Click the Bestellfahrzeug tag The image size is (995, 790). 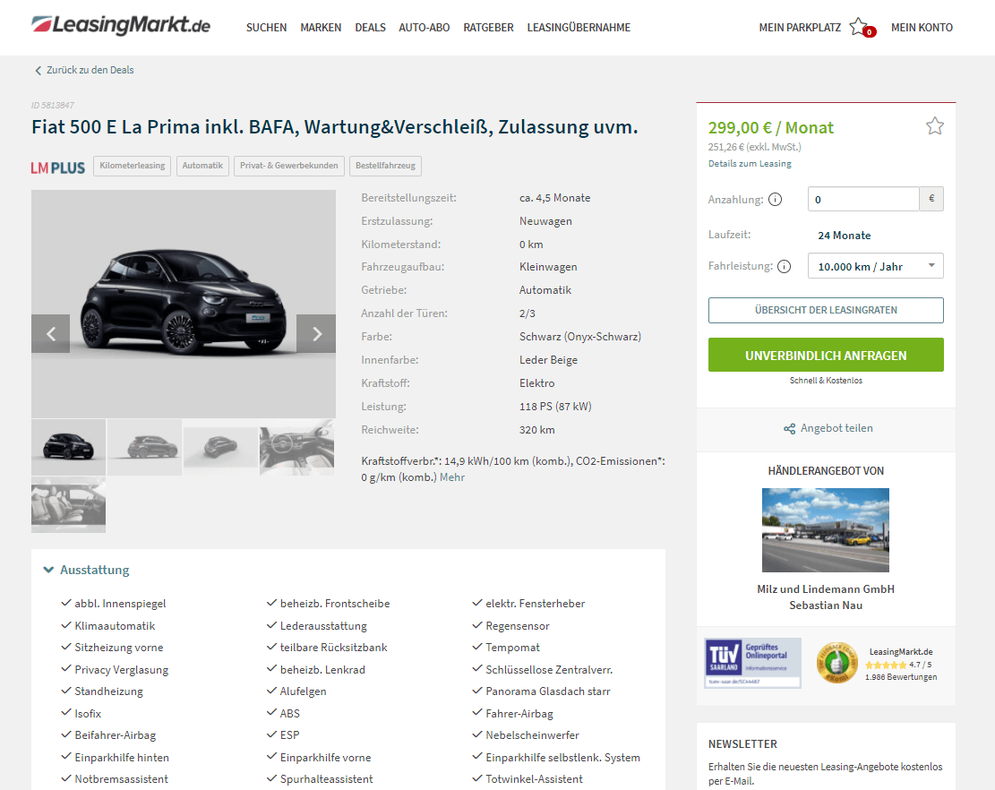(385, 166)
